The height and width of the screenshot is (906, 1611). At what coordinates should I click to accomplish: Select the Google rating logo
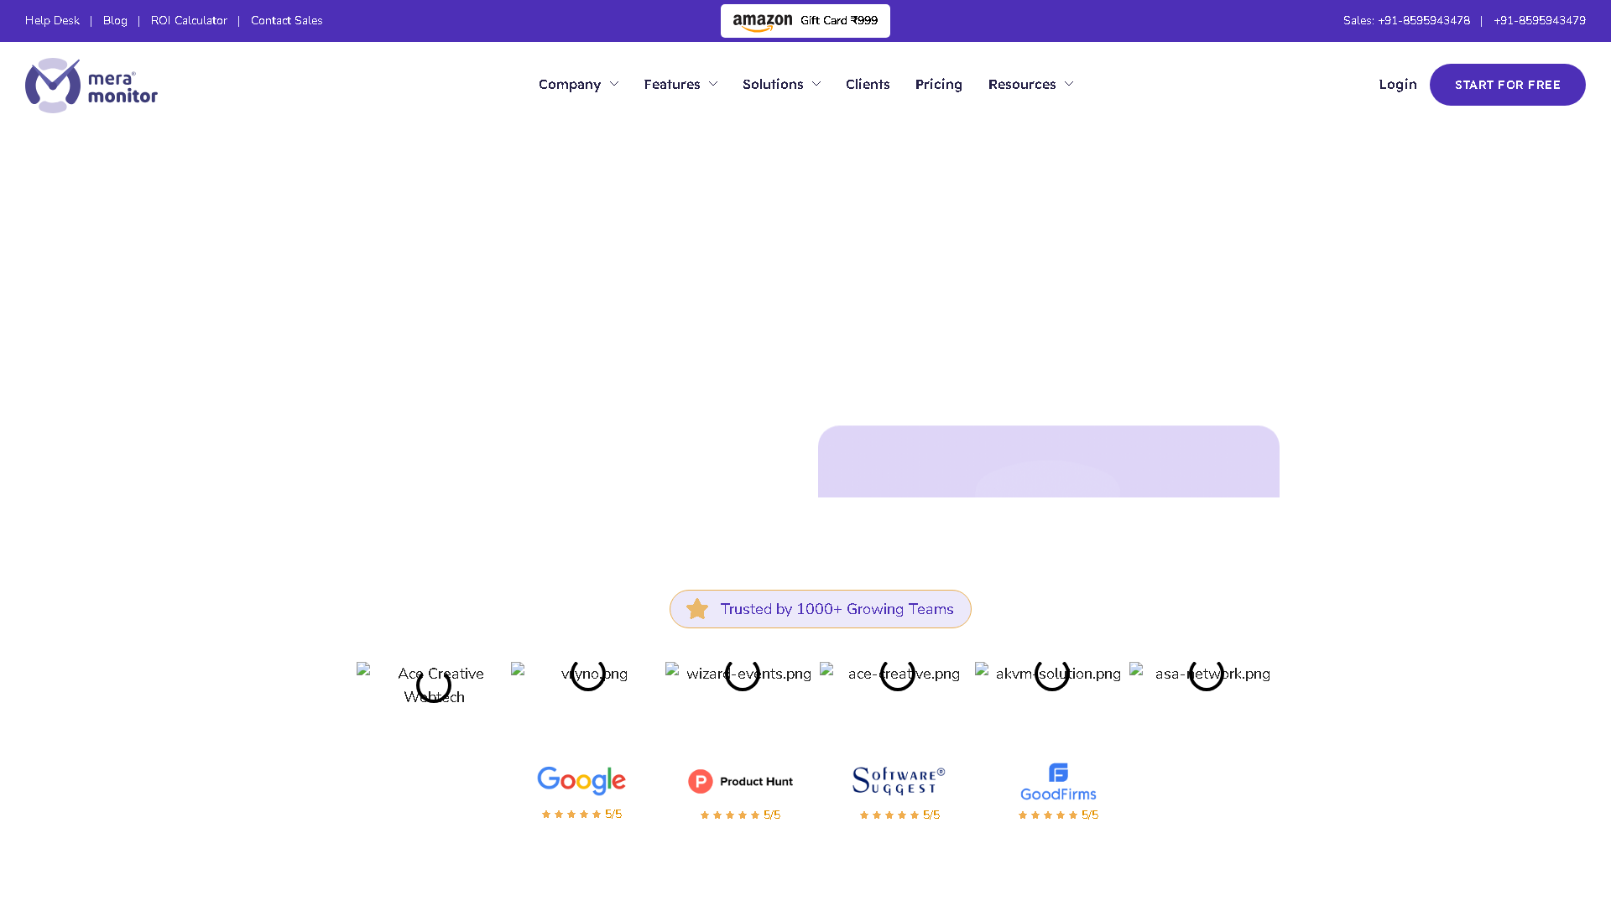(581, 780)
